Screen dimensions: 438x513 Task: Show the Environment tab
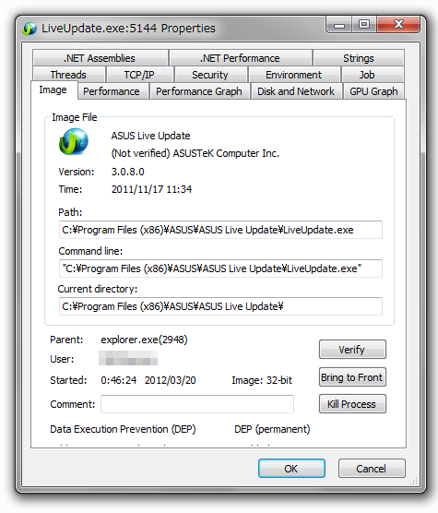click(294, 75)
